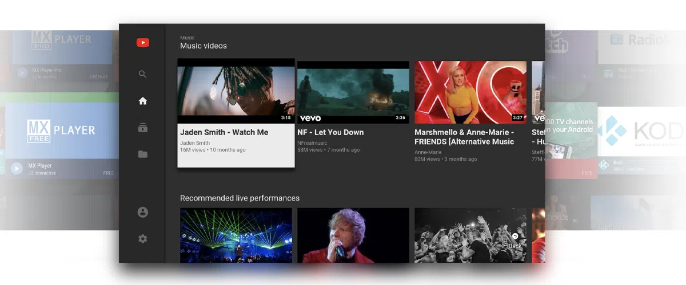The width and height of the screenshot is (686, 285).
Task: Open search using the magnifier icon
Action: pyautogui.click(x=143, y=74)
